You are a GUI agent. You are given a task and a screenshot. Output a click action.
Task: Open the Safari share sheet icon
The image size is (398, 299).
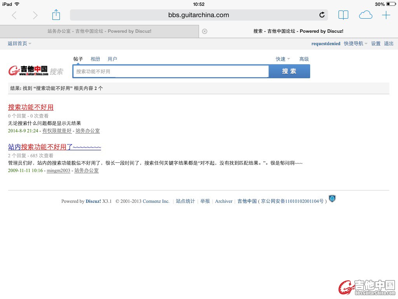tap(56, 15)
